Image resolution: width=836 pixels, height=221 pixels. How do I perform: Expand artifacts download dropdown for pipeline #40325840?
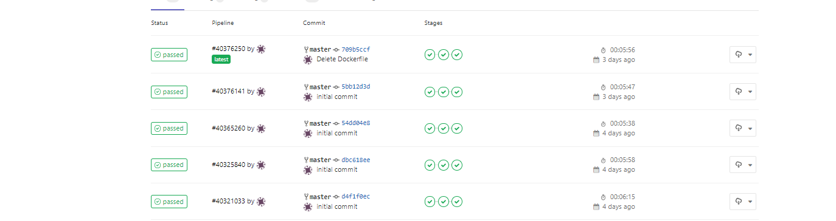(743, 165)
